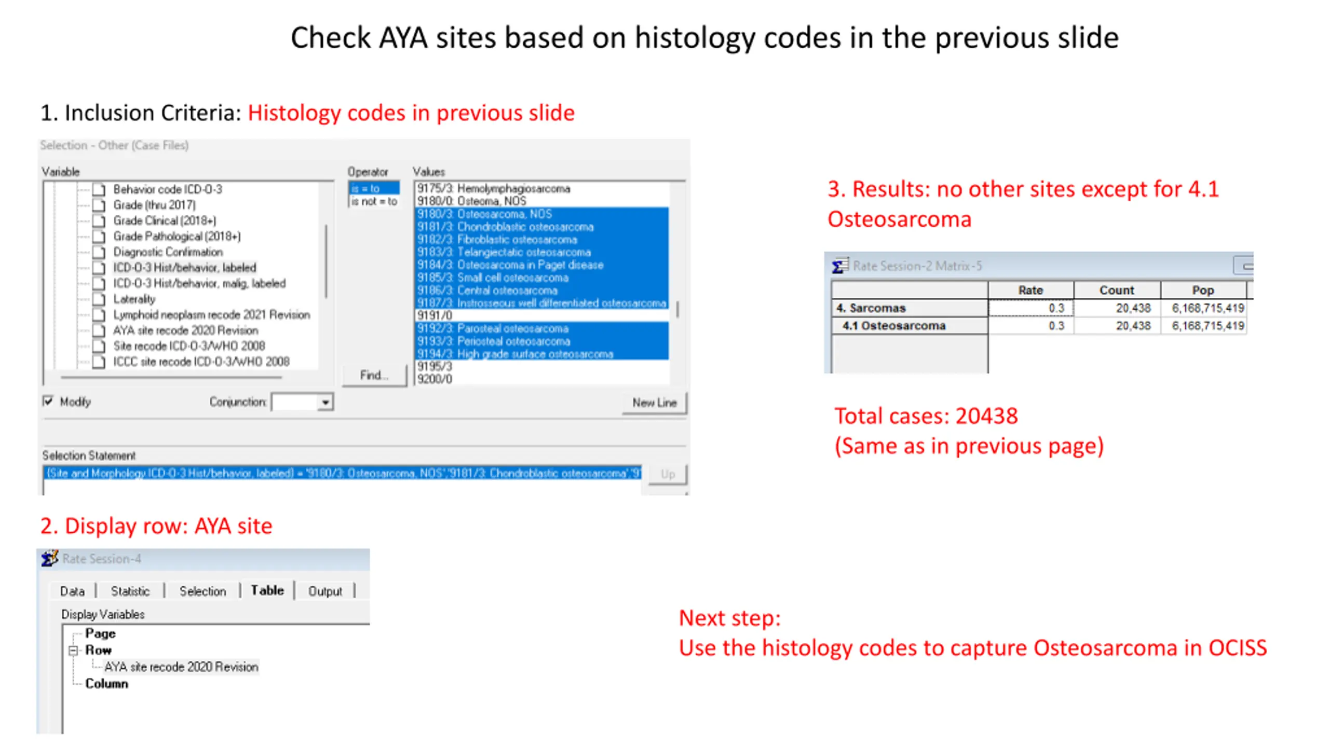Switch to the Output tab
Screen dimensions: 1329x747
[325, 591]
